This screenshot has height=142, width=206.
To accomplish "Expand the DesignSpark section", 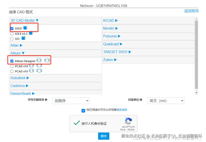I will 23,93.
